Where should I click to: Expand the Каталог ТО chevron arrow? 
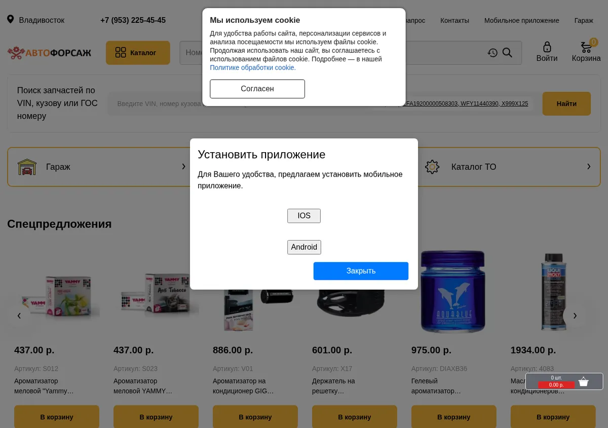point(589,166)
